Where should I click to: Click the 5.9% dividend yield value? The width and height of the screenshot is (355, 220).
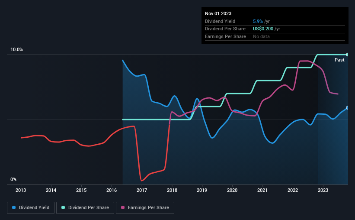click(x=258, y=21)
